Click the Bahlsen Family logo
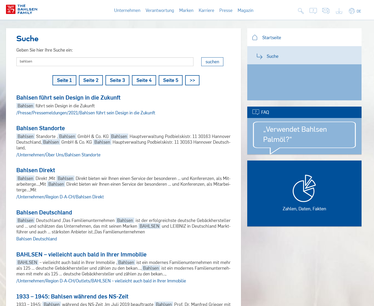Viewport: 374px width, 306px height. point(22,9)
